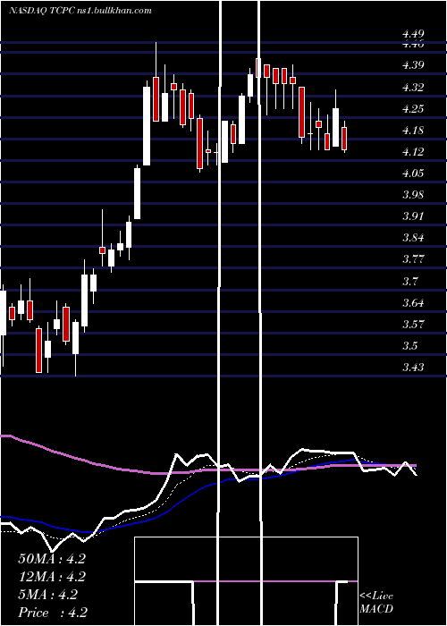Click the 3.43 price axis label
Image resolution: width=447 pixels, height=626 pixels.
coord(413,368)
